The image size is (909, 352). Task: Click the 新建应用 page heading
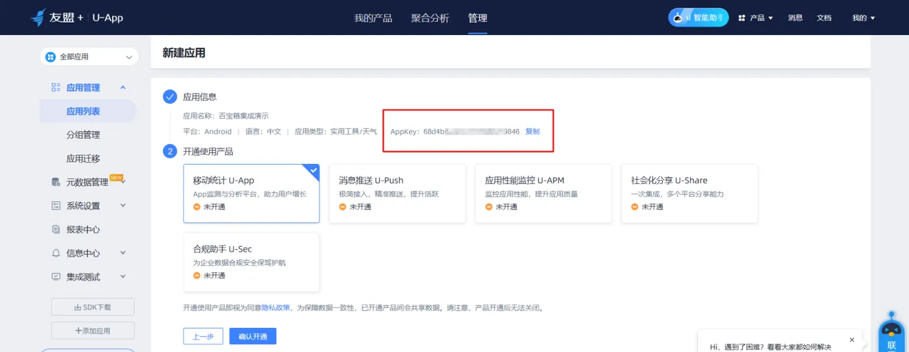pyautogui.click(x=184, y=53)
